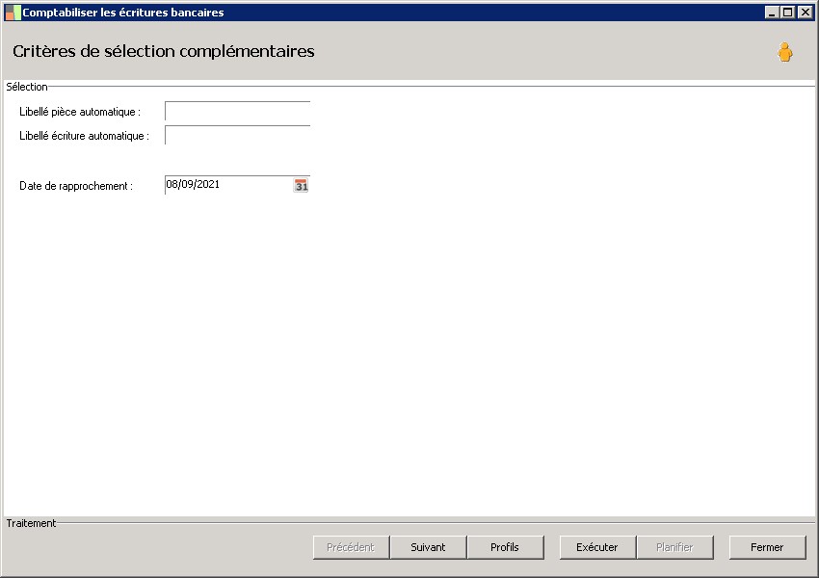Click the 'Traitement' group label

[x=31, y=523]
